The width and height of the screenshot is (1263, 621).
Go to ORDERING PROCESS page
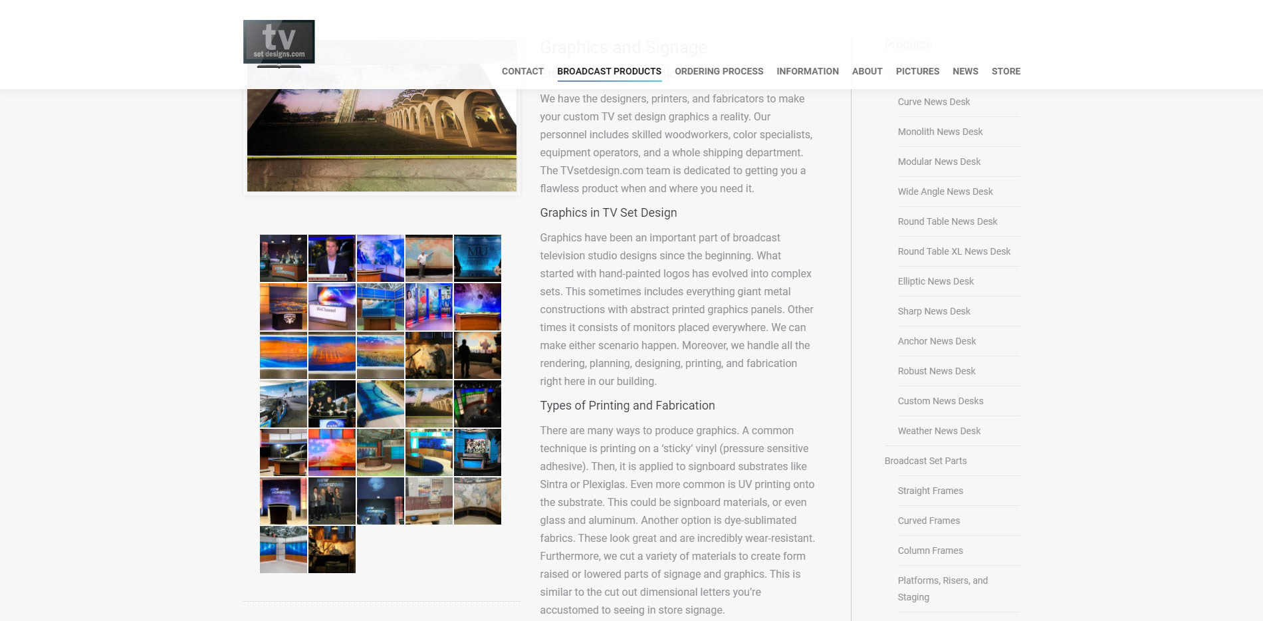coord(719,71)
